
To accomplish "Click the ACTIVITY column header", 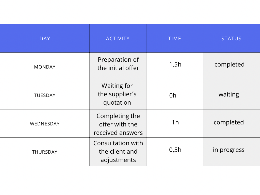I will pyautogui.click(x=118, y=39).
